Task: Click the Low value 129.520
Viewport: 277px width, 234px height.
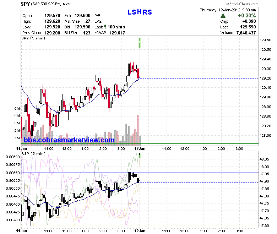Action: [x=52, y=27]
